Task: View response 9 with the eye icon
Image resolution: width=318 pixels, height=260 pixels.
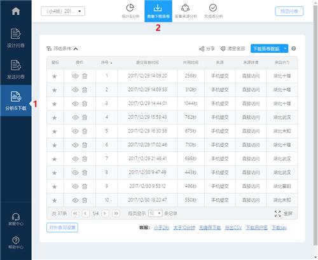Action: click(x=76, y=186)
